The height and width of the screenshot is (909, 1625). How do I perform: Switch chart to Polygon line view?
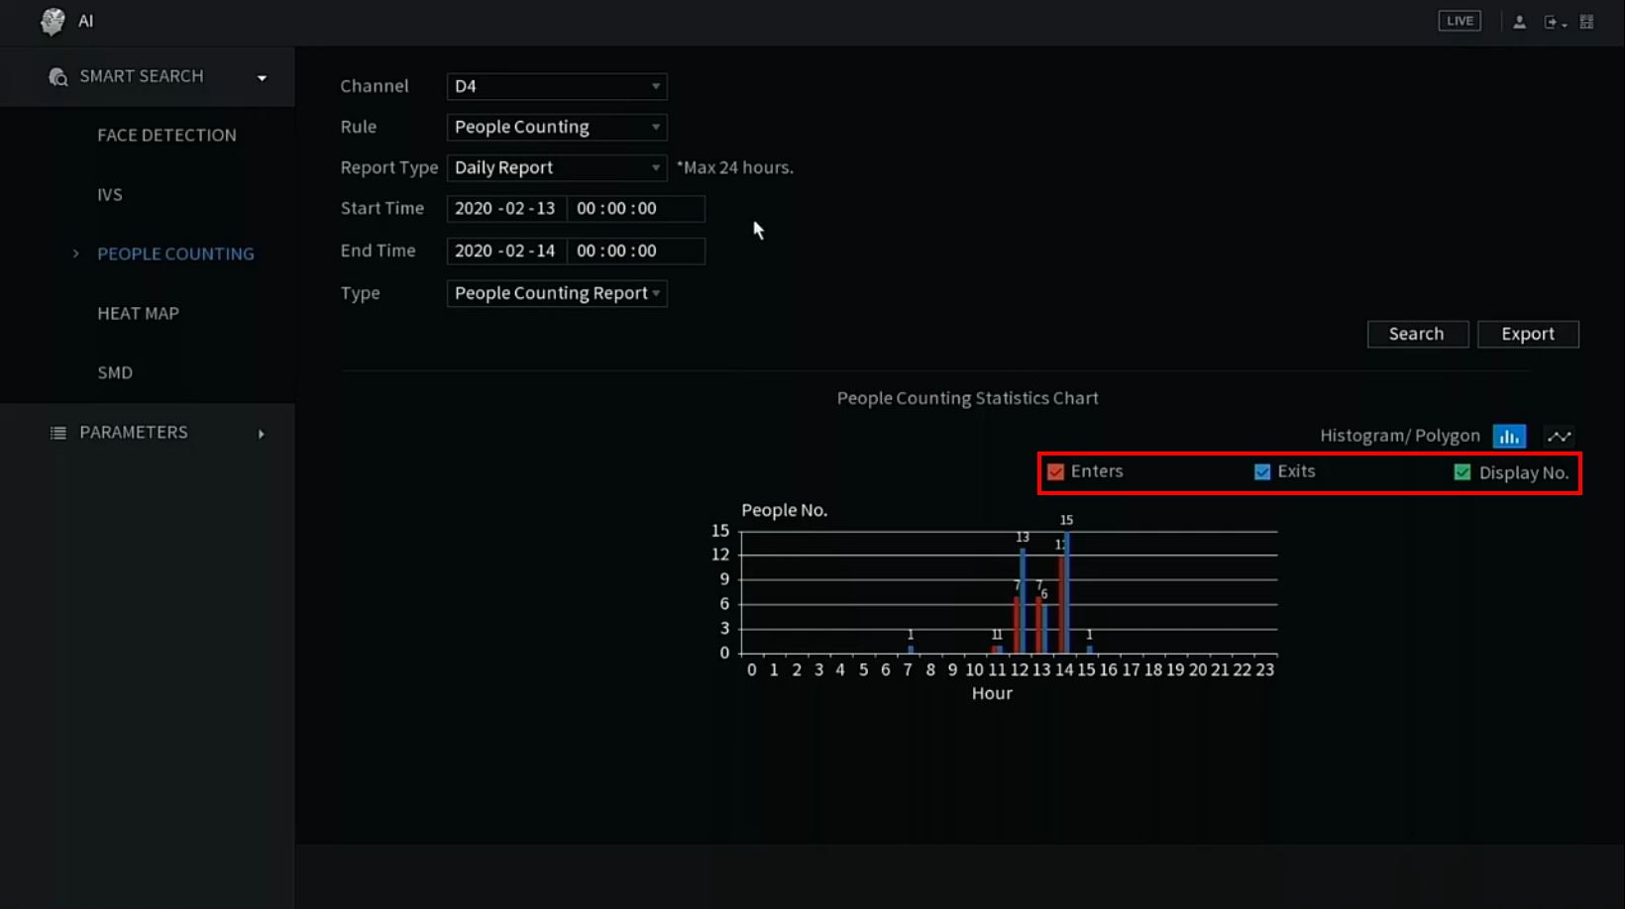tap(1560, 436)
